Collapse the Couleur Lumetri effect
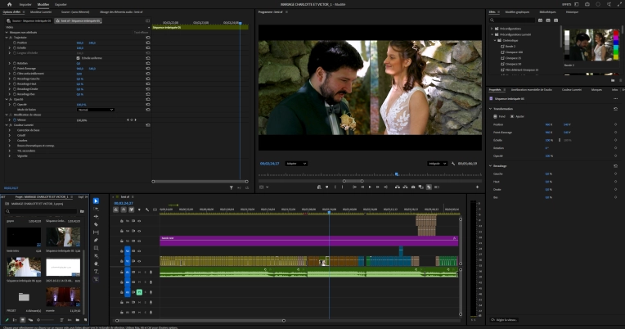The image size is (625, 329). [x=7, y=125]
